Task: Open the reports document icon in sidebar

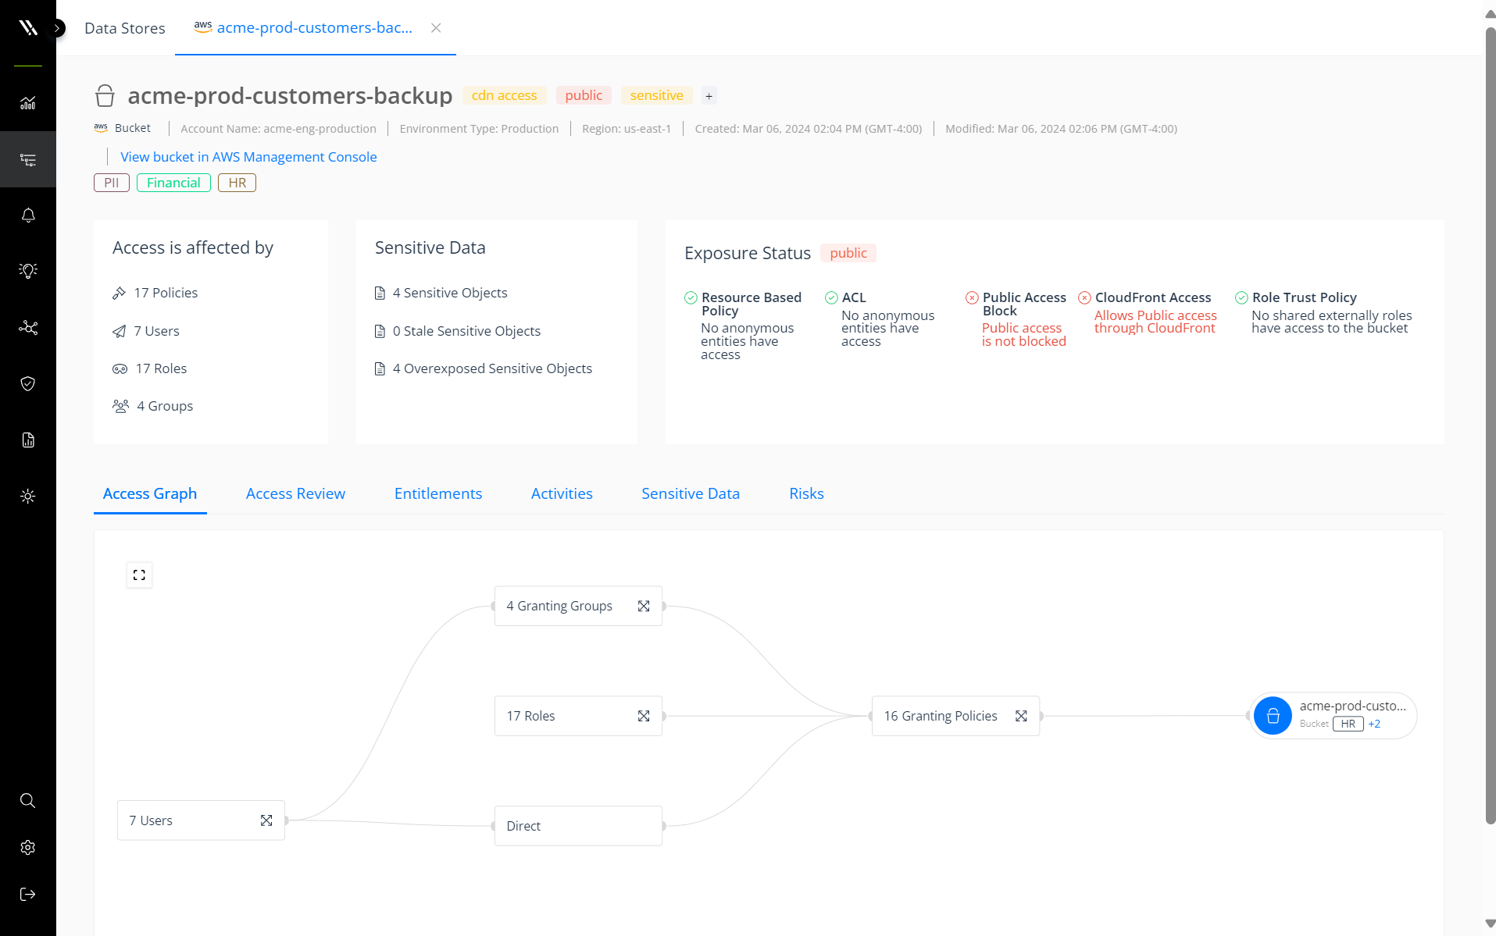Action: tap(28, 440)
